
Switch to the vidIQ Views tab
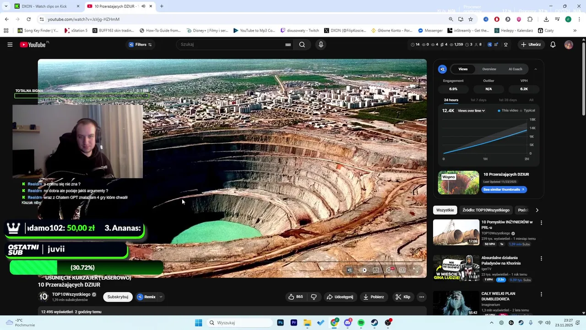pos(463,69)
